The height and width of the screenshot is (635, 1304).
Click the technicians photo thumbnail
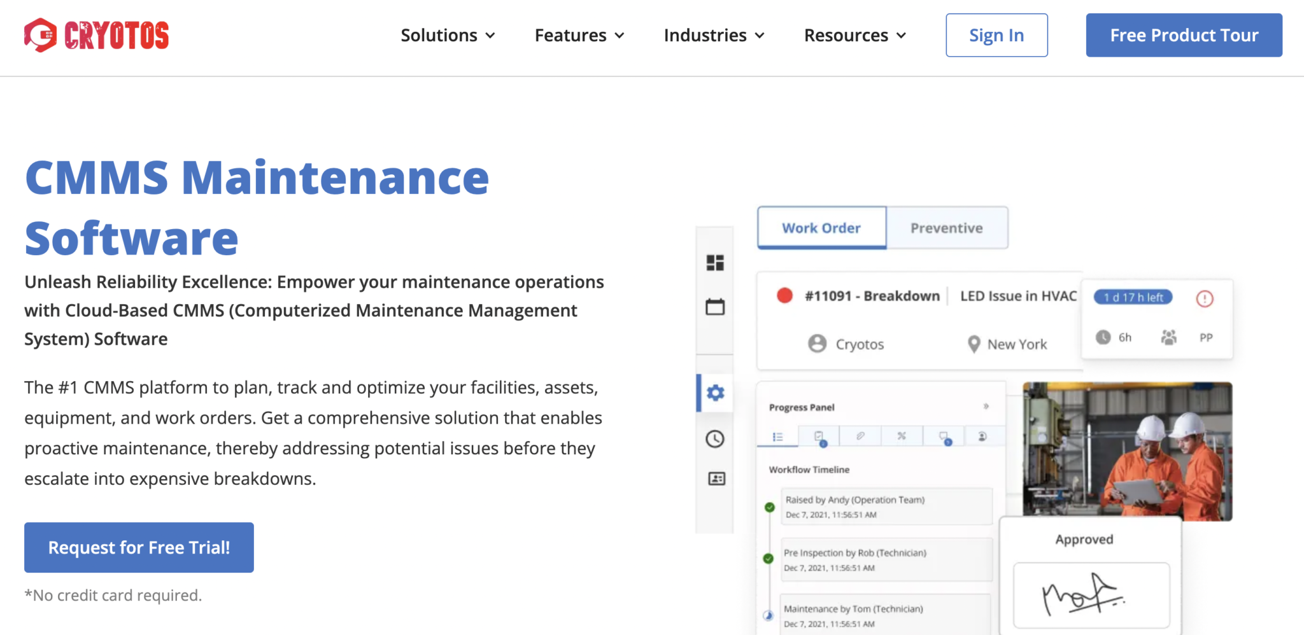[1127, 450]
